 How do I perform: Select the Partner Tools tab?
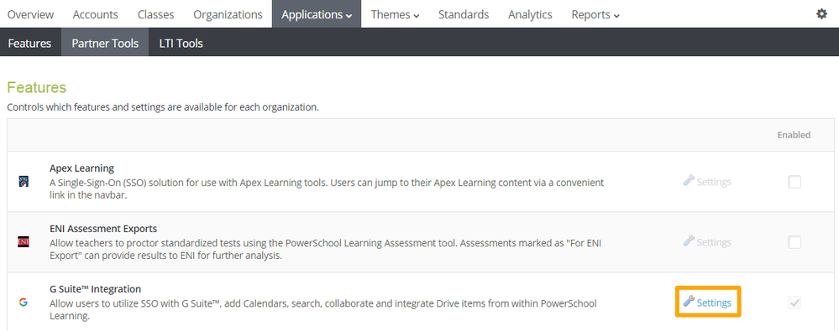pyautogui.click(x=105, y=44)
